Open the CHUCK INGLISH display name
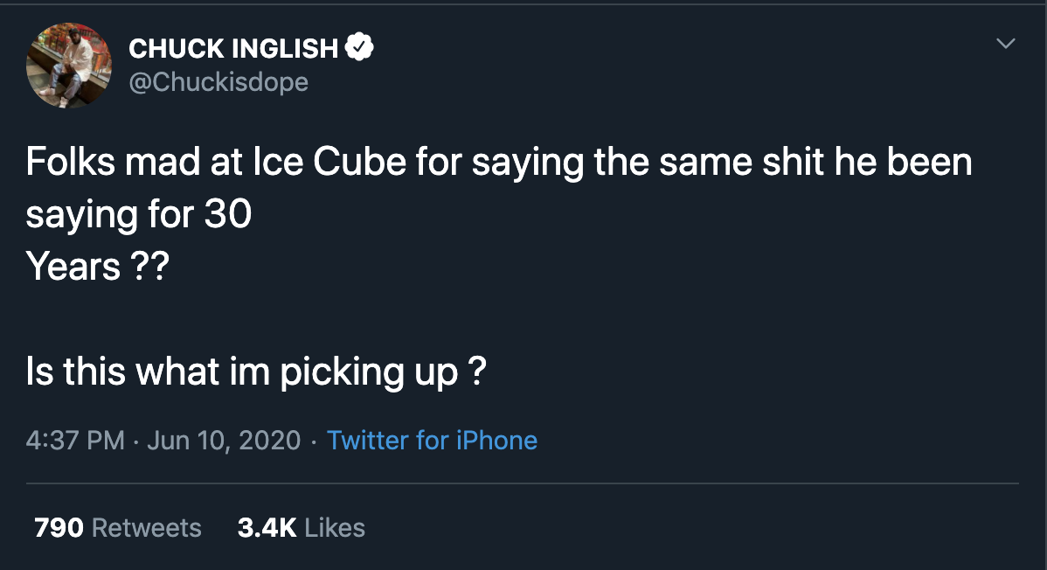Viewport: 1047px width, 570px height. (233, 49)
